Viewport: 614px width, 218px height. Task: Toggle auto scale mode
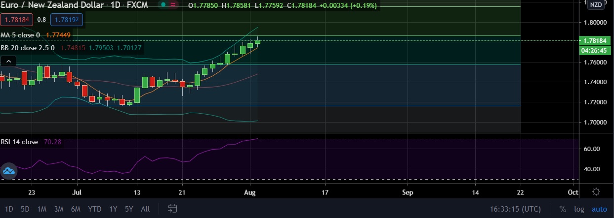pyautogui.click(x=599, y=209)
